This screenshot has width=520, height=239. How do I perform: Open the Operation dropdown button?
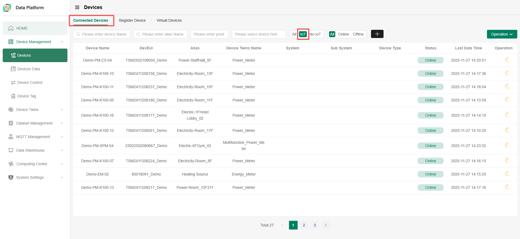pyautogui.click(x=502, y=34)
